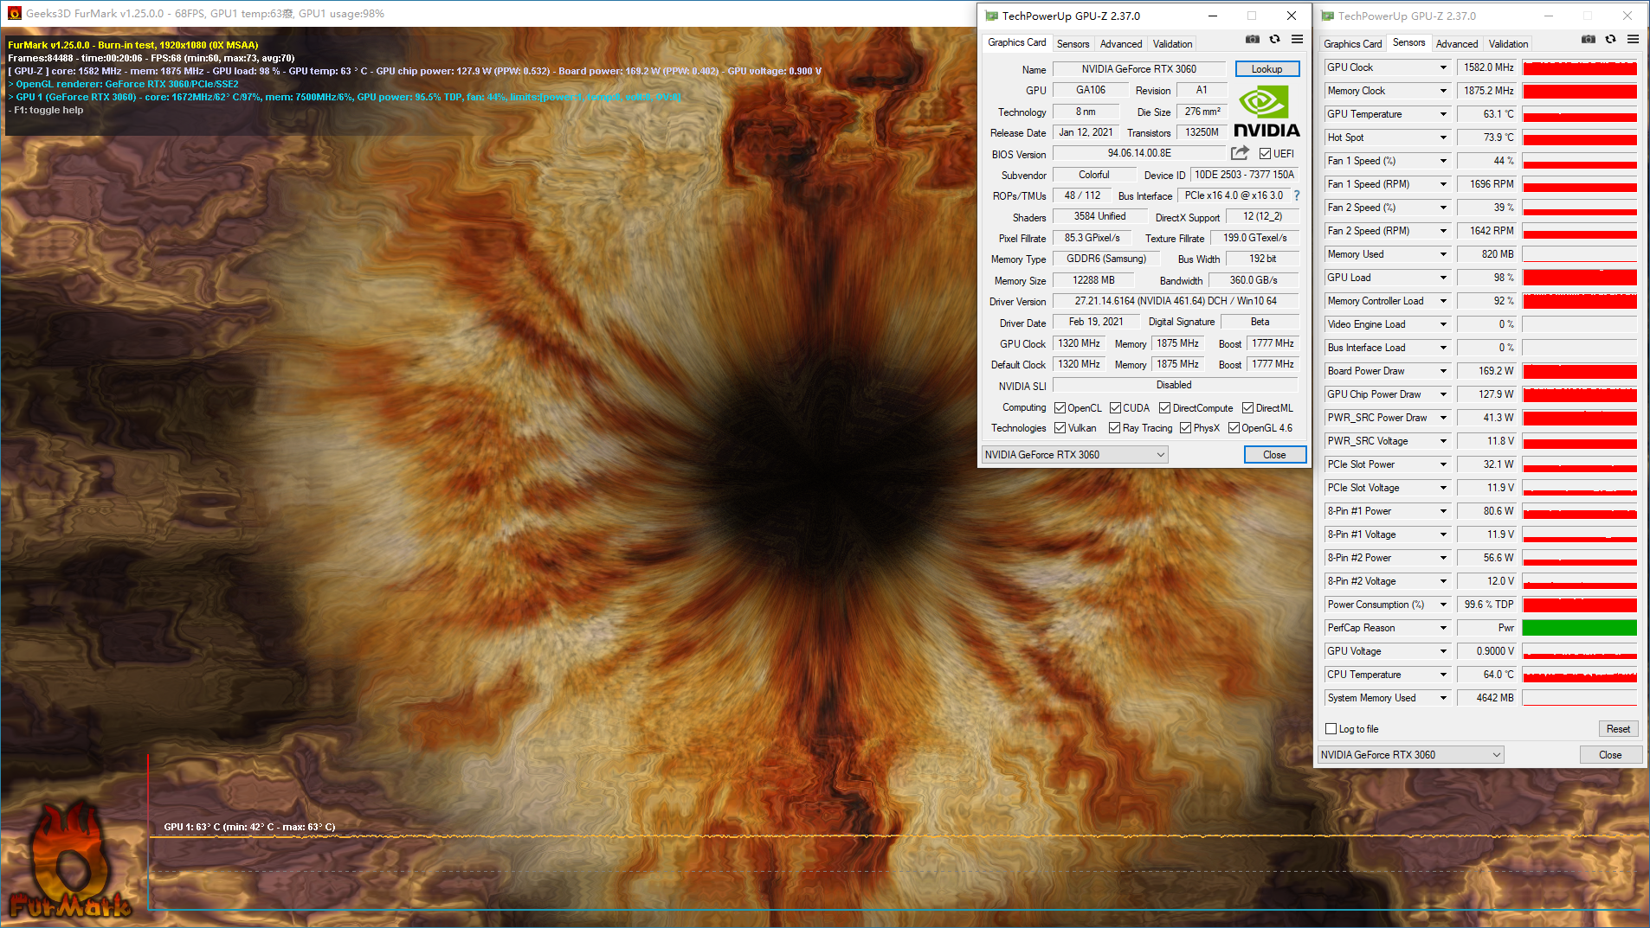Expand the Power Consumption (%) dropdown
Image resolution: width=1650 pixels, height=928 pixels.
(x=1443, y=605)
